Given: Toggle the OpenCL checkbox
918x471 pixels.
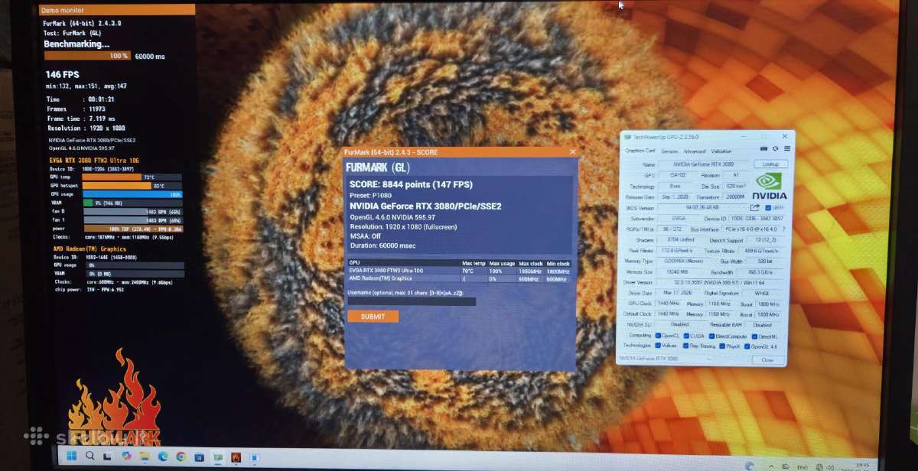Looking at the screenshot, I should [658, 336].
